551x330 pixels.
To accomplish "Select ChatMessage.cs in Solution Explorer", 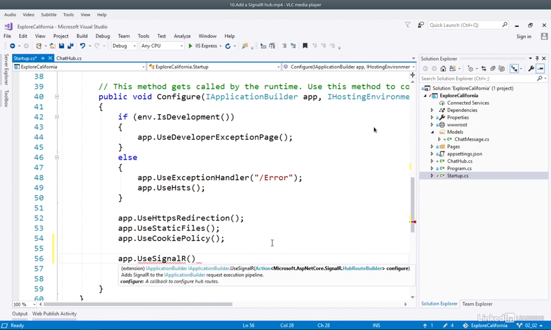I will (472, 139).
